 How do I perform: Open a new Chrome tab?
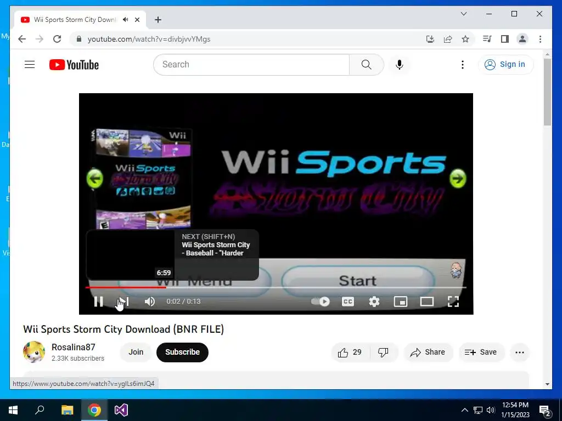tap(158, 20)
